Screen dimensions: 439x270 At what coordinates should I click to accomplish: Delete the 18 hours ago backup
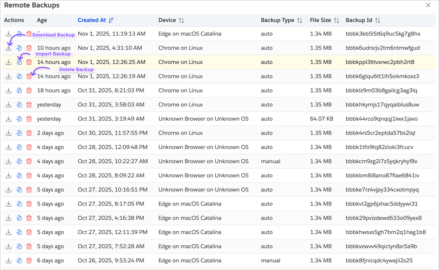coord(29,91)
